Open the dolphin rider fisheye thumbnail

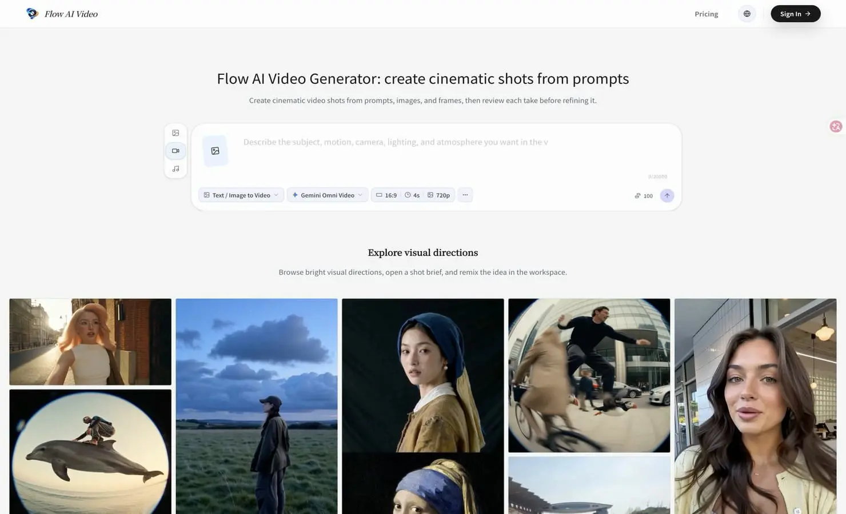click(x=90, y=452)
